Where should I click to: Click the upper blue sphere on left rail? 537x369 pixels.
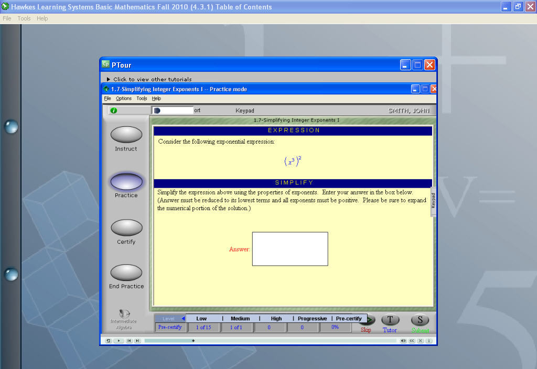click(11, 127)
